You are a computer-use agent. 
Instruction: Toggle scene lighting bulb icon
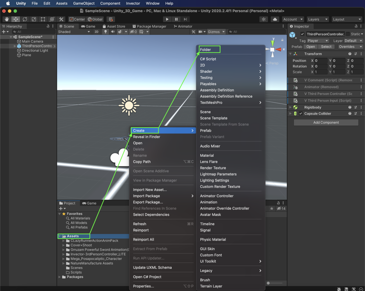(106, 32)
